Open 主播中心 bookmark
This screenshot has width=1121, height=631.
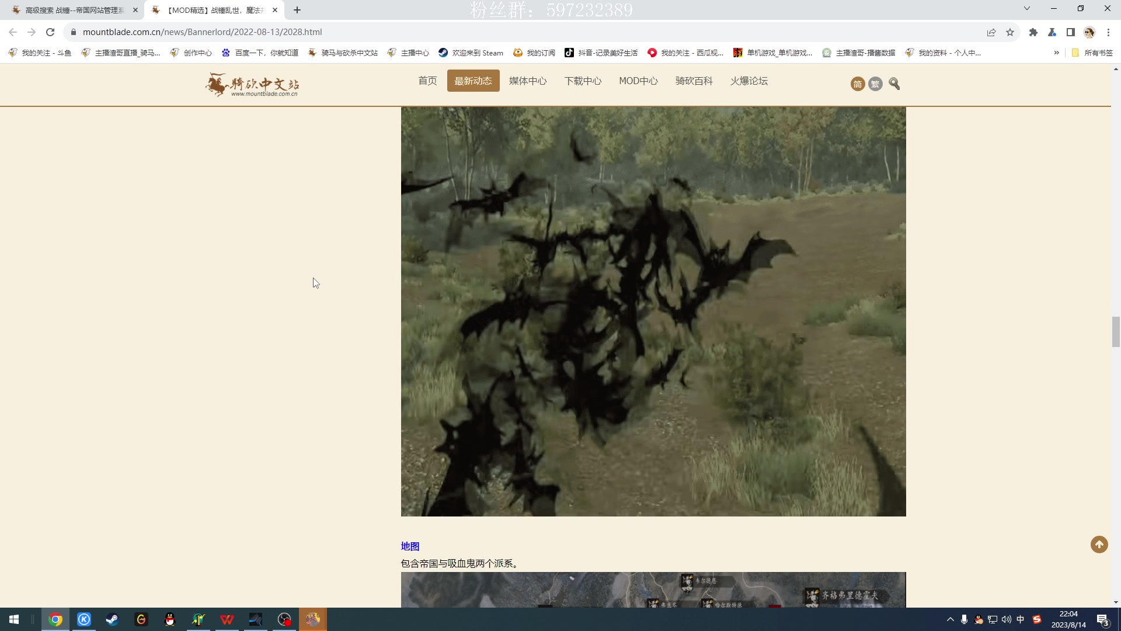pos(408,53)
